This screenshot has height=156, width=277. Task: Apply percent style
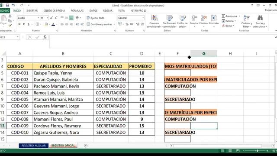(x=127, y=24)
